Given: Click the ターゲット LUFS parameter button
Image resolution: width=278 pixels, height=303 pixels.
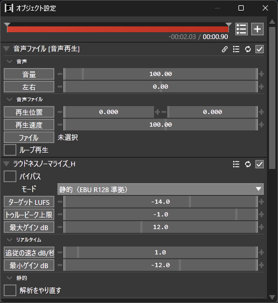Looking at the screenshot, I should pyautogui.click(x=29, y=202).
